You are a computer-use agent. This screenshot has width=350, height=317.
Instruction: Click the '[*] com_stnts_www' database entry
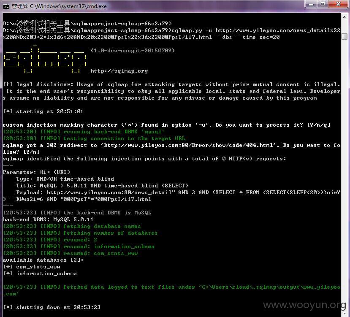coord(32,267)
